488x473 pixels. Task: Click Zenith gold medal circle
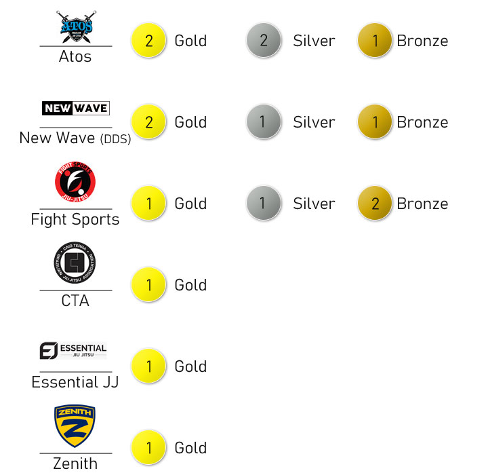148,447
